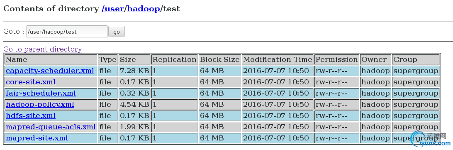Viewport: 453px width, 150px height.
Task: Navigate to the hadoop breadcrumb link
Action: click(x=144, y=9)
